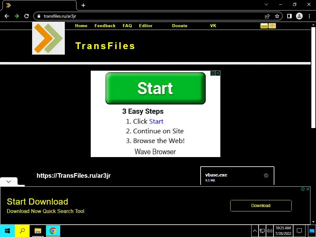This screenshot has height=237, width=316.
Task: Click the address bar showing transfiles.ru/ar3jr
Action: (149, 16)
